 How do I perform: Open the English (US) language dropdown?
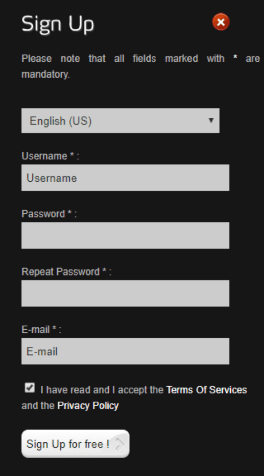tap(120, 120)
